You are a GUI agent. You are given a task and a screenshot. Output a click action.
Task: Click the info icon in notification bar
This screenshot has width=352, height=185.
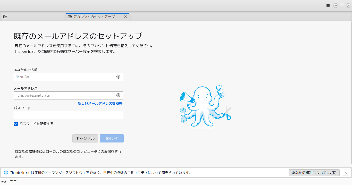click(x=6, y=173)
